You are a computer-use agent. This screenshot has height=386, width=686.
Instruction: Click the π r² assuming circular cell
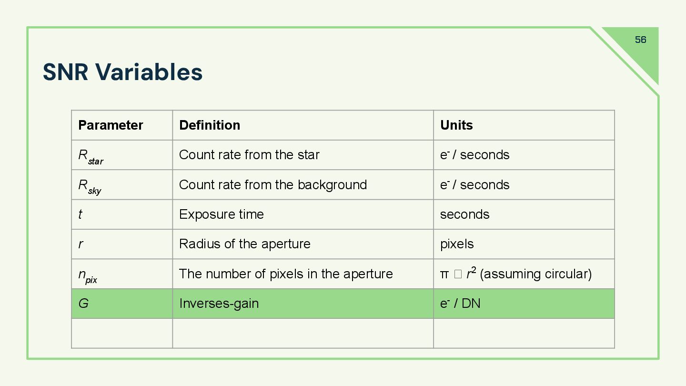[x=524, y=274]
